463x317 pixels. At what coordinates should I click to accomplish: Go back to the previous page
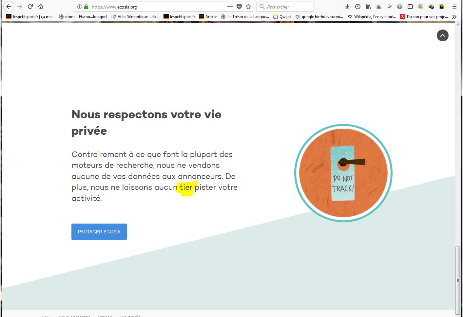tap(9, 7)
